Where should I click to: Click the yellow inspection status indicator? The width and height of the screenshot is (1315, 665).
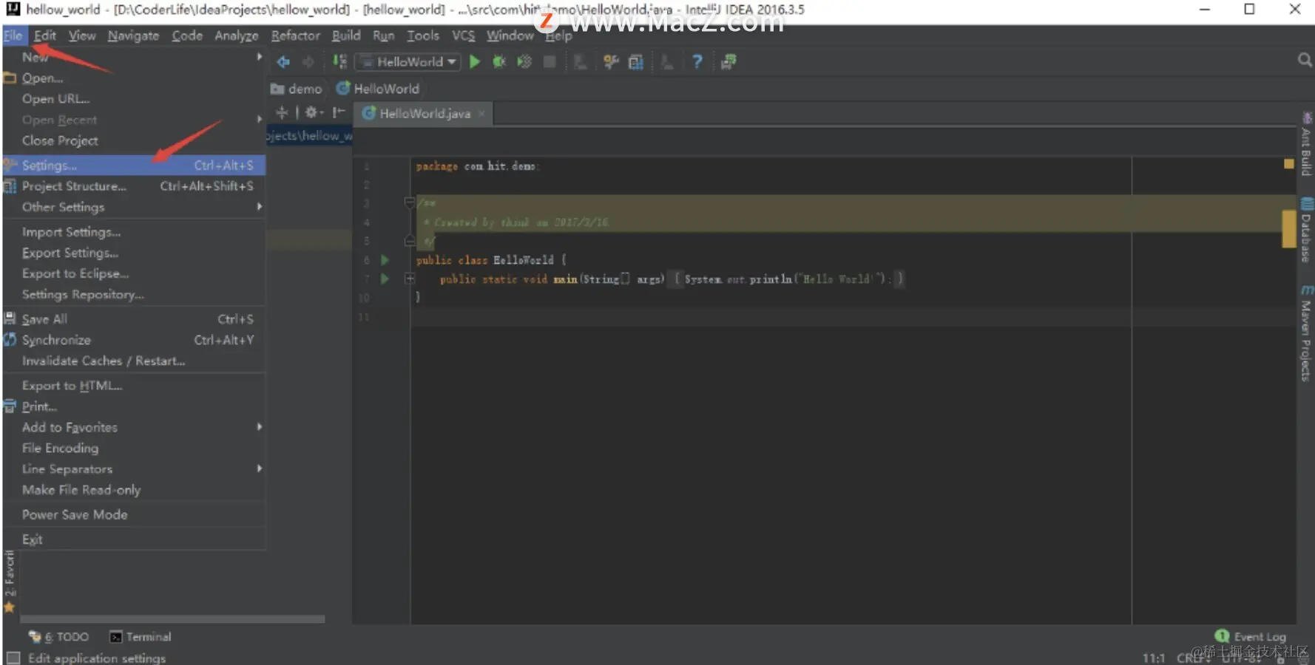tap(1289, 164)
